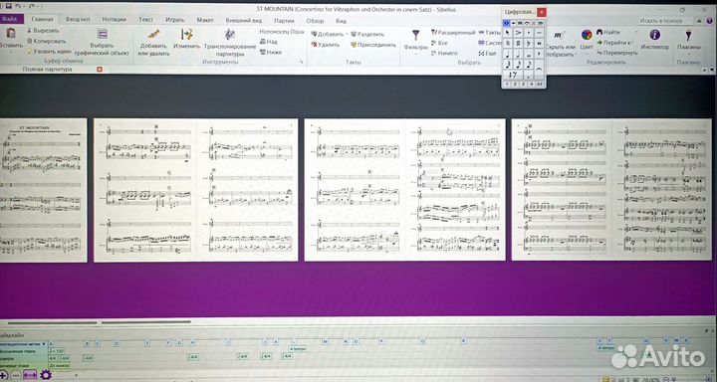Click Расширенный filter option

pos(453,33)
